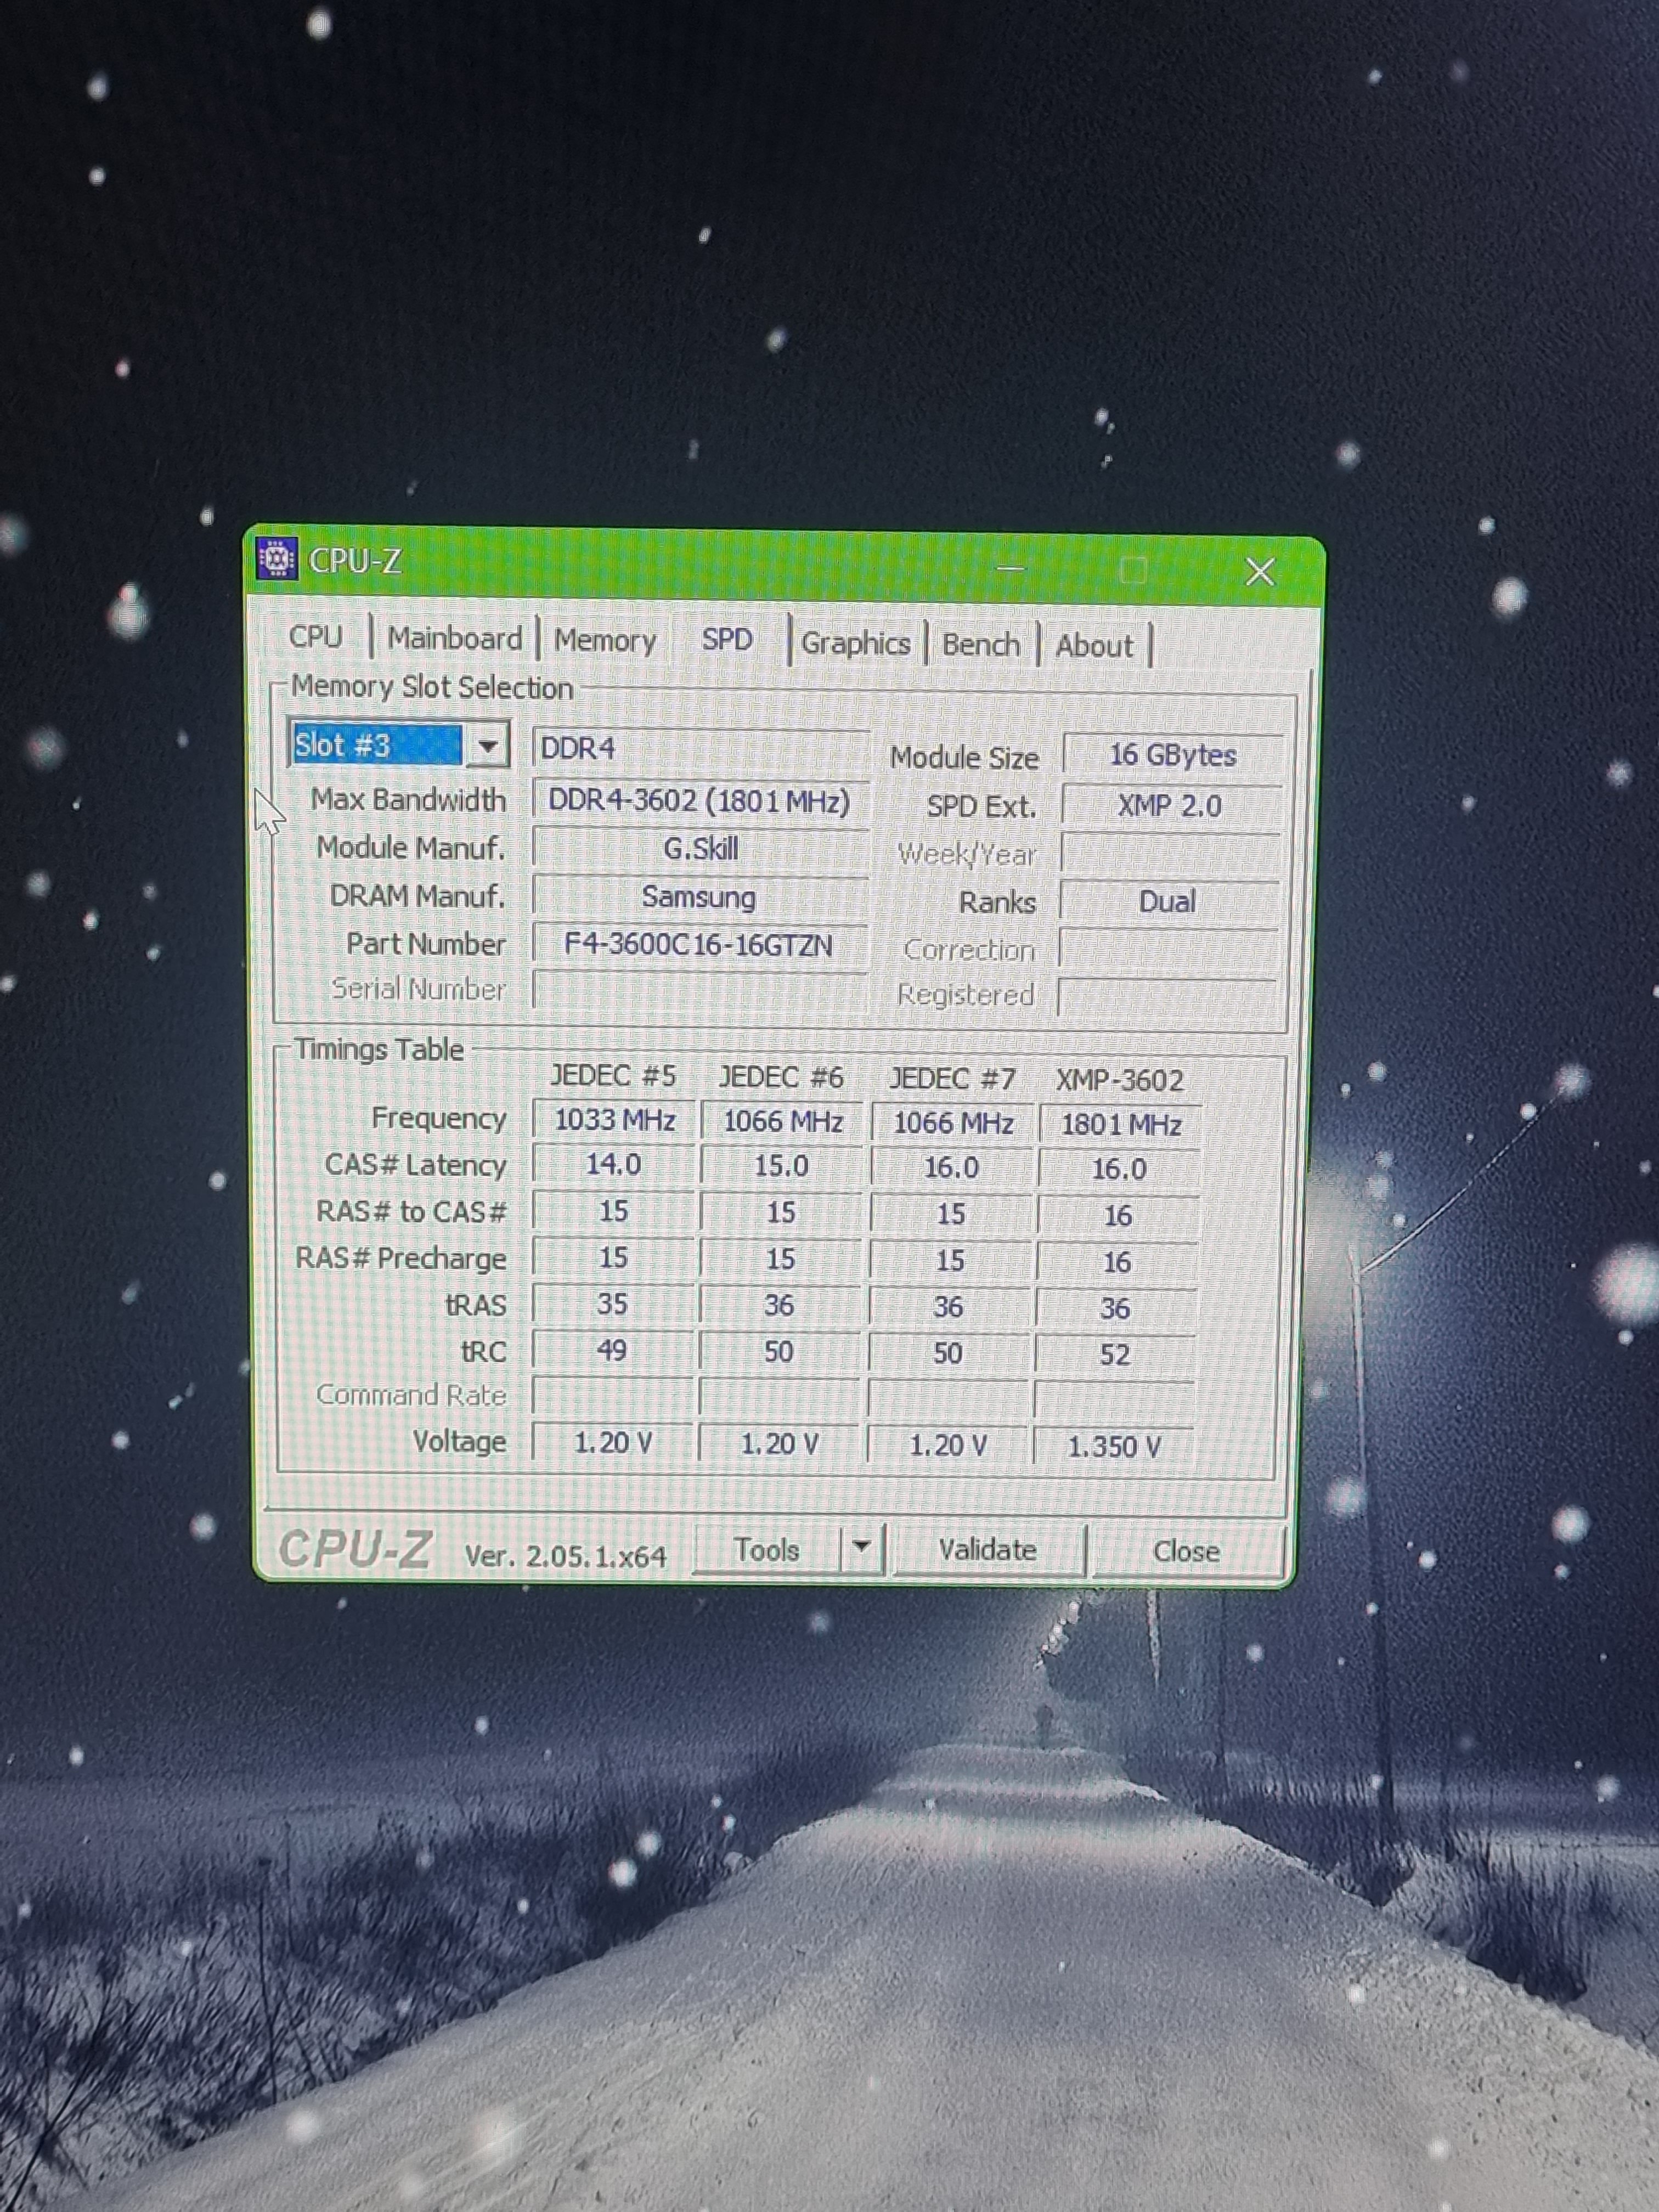The width and height of the screenshot is (1659, 2212).
Task: Go to the Memory tab
Action: point(605,641)
